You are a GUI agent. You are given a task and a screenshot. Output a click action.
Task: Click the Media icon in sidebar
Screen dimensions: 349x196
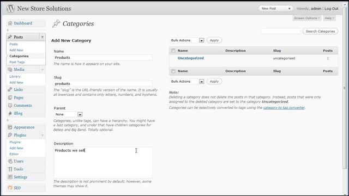[10, 70]
